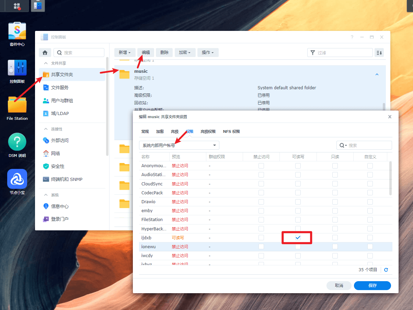Open the 节点小宝 desktop app
Viewport: 413px width, 310px height.
tap(17, 179)
